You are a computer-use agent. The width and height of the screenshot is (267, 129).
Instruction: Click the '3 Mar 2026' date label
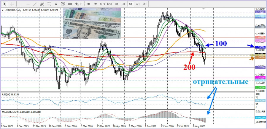click(87, 126)
